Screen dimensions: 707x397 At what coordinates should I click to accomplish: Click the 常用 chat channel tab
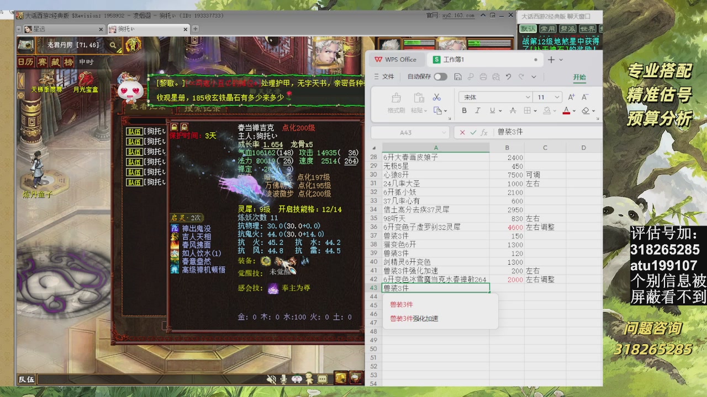pos(548,29)
